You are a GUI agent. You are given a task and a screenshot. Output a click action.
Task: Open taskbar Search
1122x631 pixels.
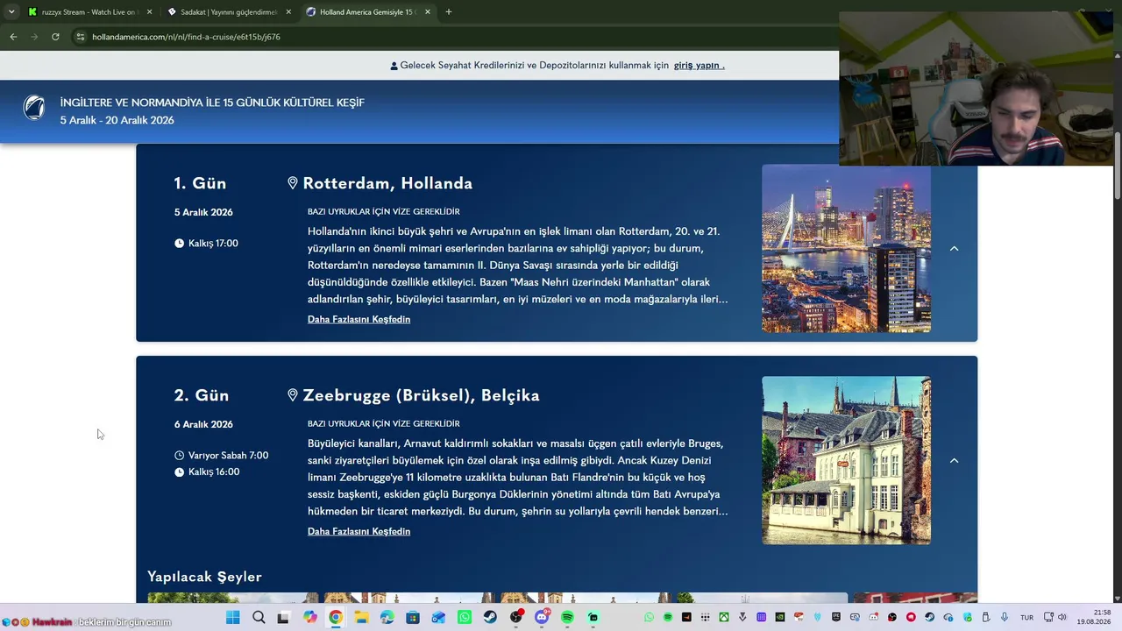(259, 618)
